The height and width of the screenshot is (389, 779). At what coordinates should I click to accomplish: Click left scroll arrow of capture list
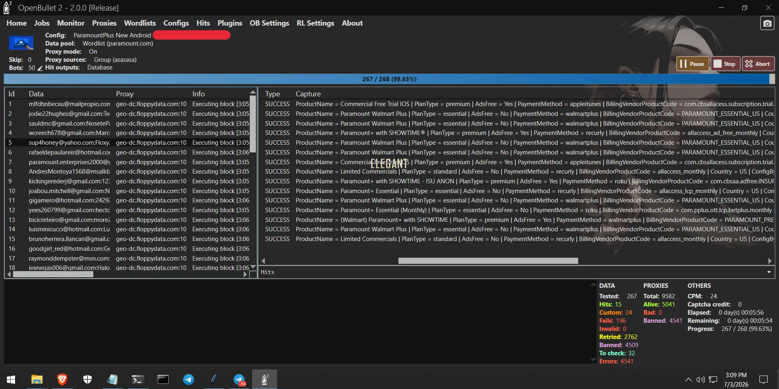pyautogui.click(x=263, y=261)
